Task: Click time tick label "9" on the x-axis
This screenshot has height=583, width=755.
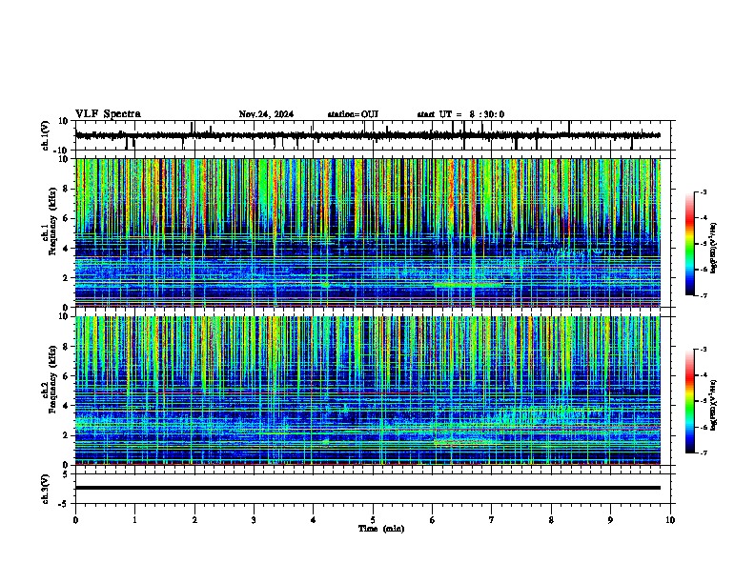Action: (610, 520)
